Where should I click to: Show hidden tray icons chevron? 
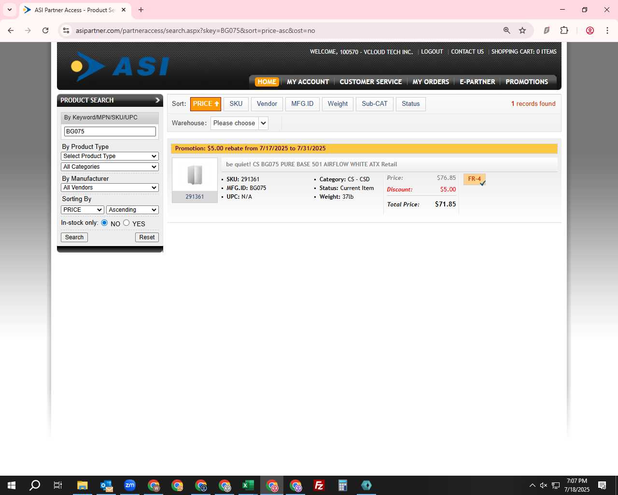click(532, 485)
